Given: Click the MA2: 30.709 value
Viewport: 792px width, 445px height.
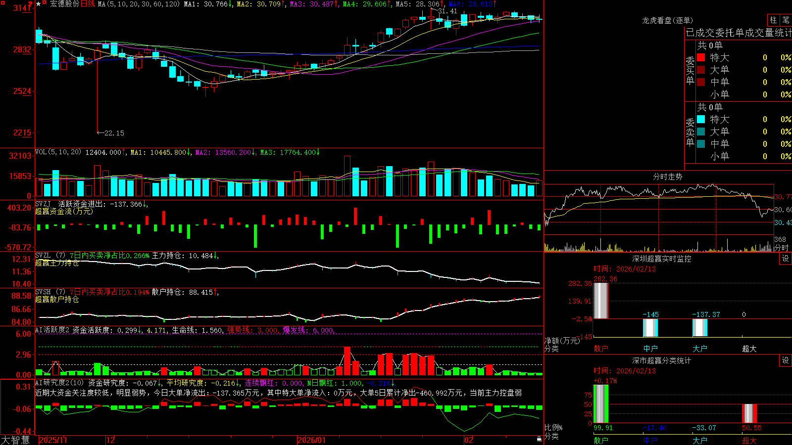Looking at the screenshot, I should click(x=261, y=4).
